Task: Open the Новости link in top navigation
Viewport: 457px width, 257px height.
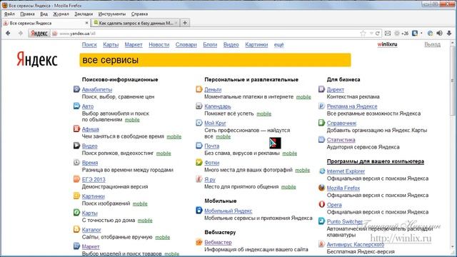Action: tap(159, 44)
